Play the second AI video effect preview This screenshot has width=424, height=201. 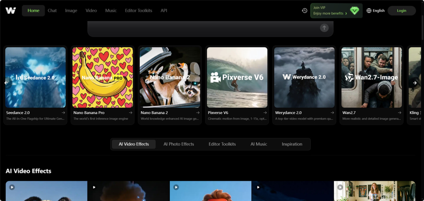click(94, 187)
